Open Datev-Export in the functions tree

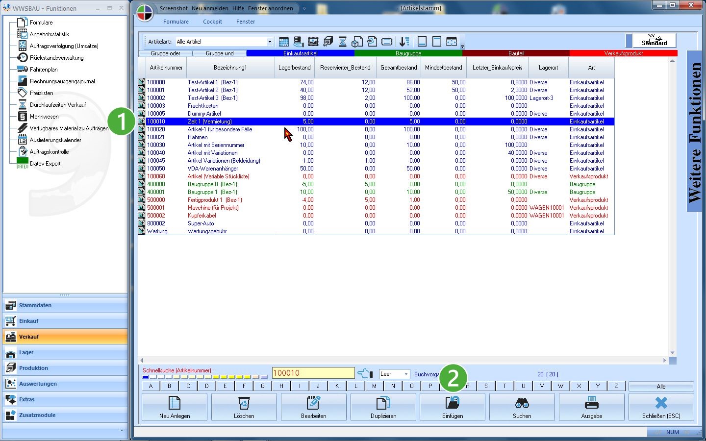point(45,164)
